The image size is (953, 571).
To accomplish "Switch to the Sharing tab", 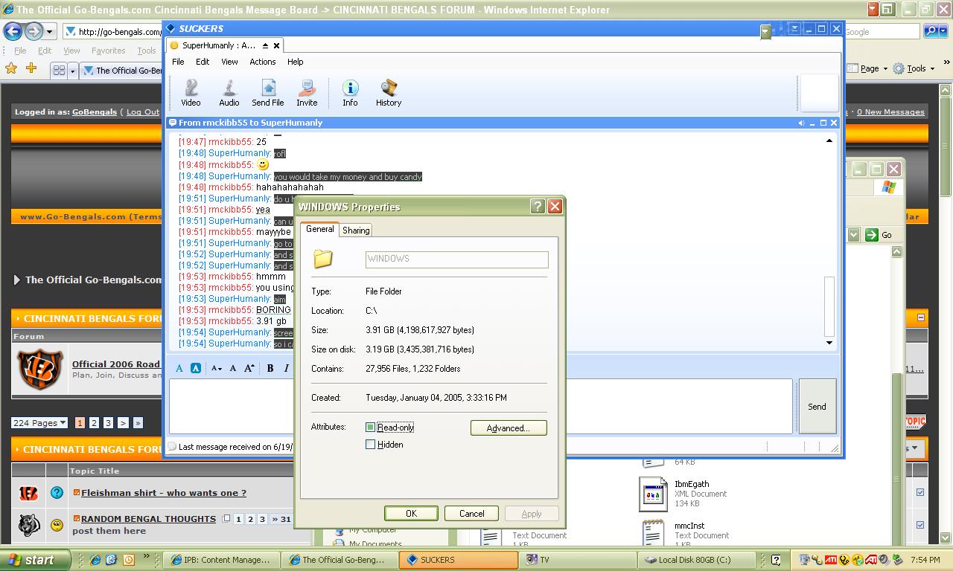I will click(355, 230).
